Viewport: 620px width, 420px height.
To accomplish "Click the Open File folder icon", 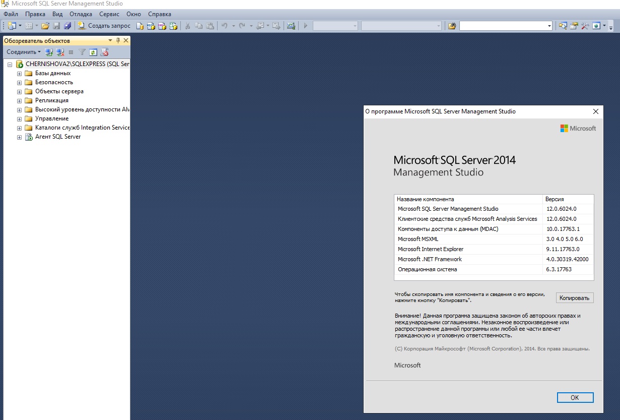I will [45, 26].
